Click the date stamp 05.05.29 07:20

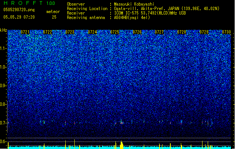coord(19,17)
